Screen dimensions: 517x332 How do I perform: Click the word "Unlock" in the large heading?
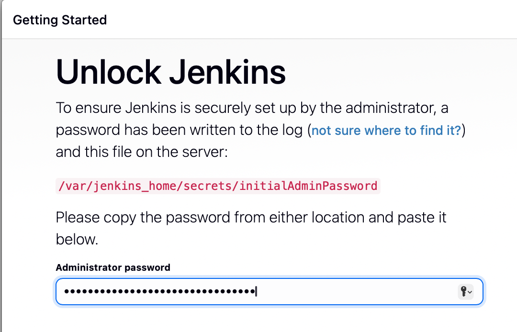point(108,72)
